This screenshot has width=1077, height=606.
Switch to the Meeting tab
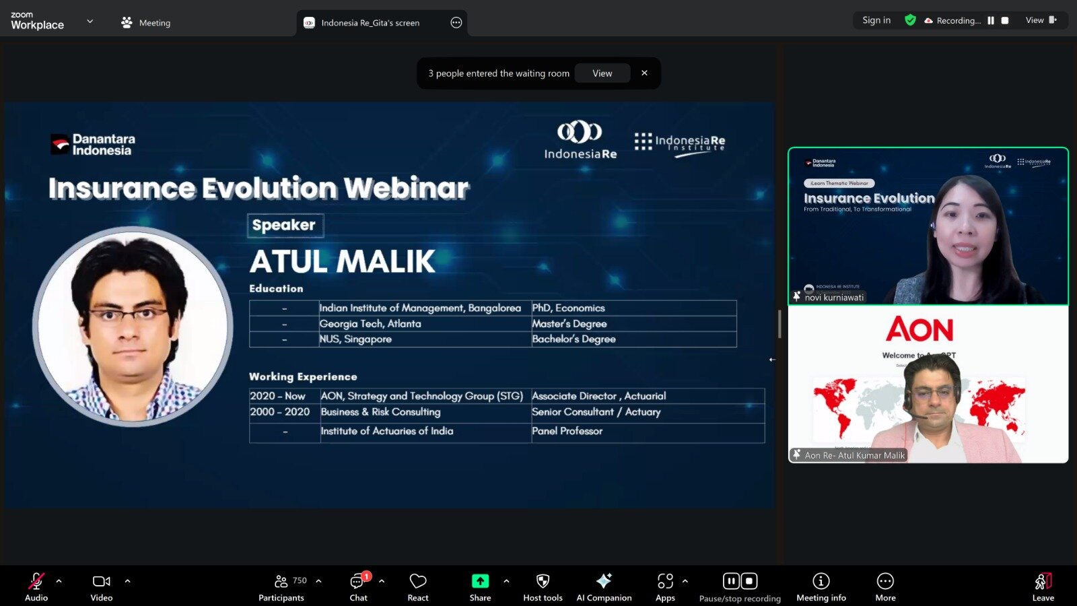click(x=146, y=23)
